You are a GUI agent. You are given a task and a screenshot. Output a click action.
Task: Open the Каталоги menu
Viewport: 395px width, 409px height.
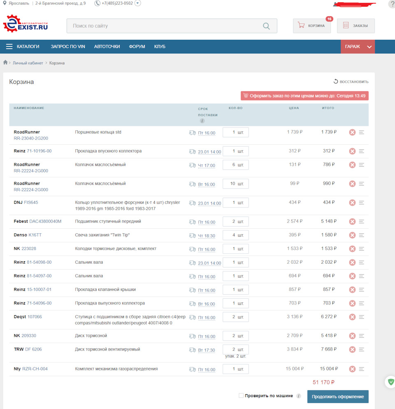[x=28, y=46]
